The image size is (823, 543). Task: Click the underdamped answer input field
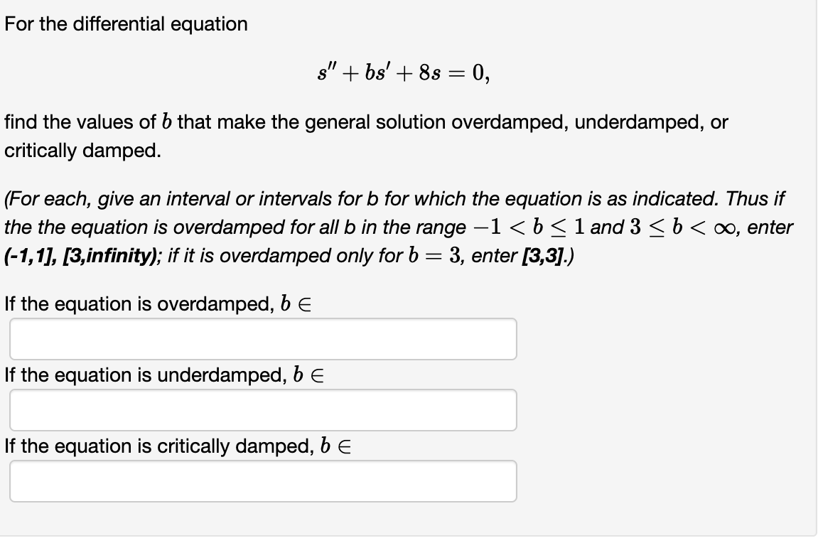click(x=262, y=410)
